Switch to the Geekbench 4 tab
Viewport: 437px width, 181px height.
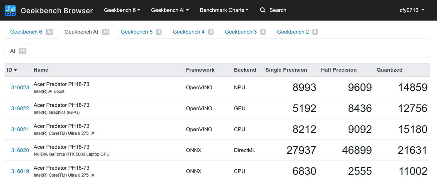point(189,32)
